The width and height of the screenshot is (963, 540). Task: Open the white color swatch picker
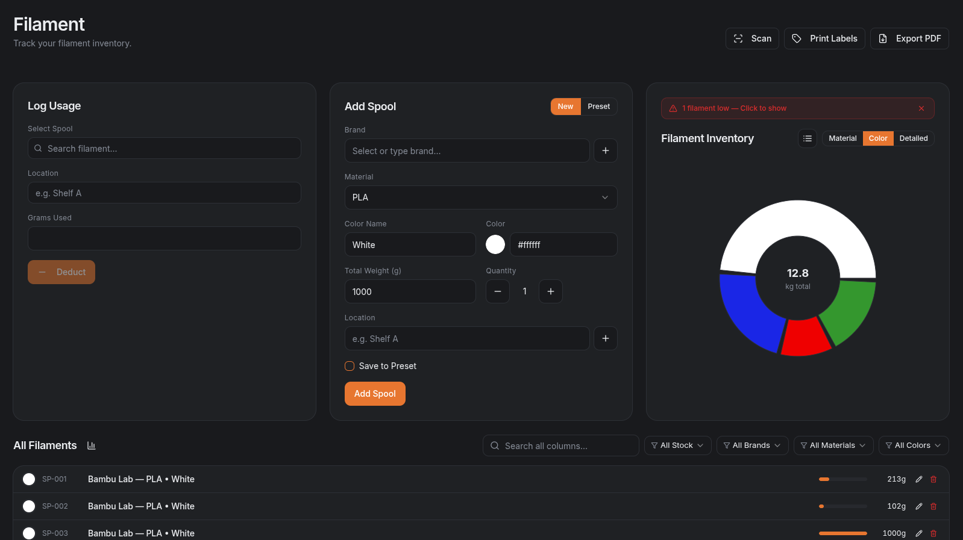495,244
